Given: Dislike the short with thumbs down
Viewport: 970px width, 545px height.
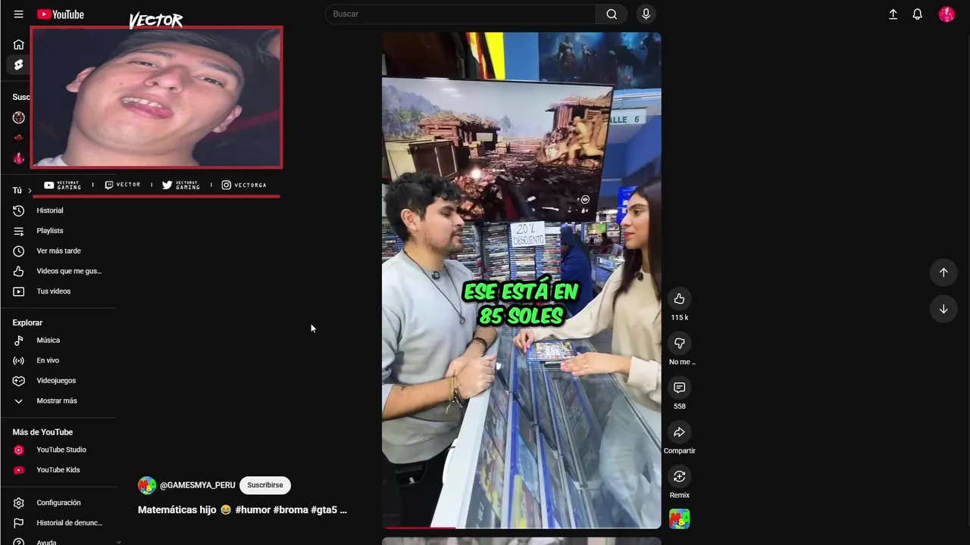Looking at the screenshot, I should pyautogui.click(x=679, y=343).
